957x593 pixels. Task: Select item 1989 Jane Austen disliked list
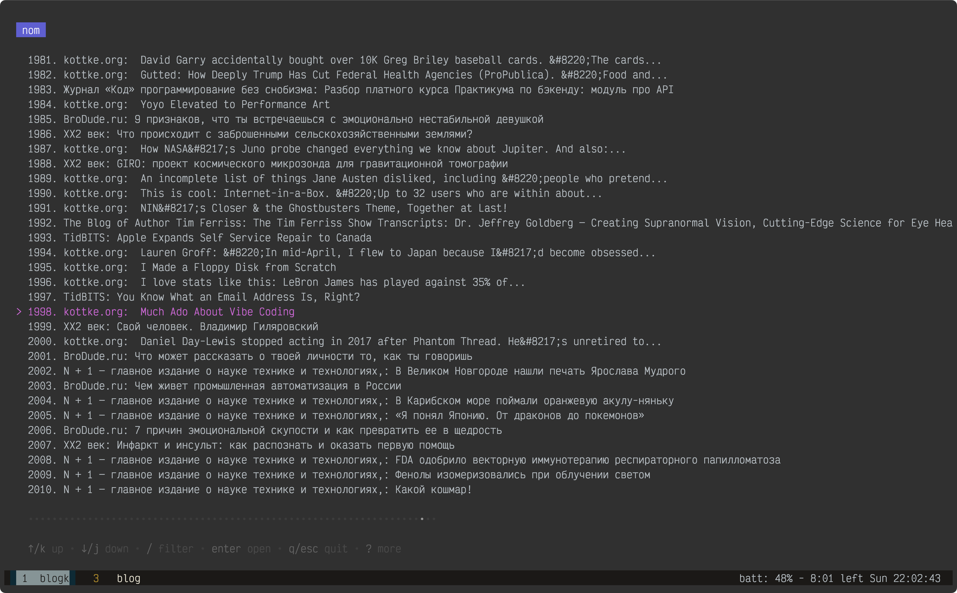coord(347,179)
